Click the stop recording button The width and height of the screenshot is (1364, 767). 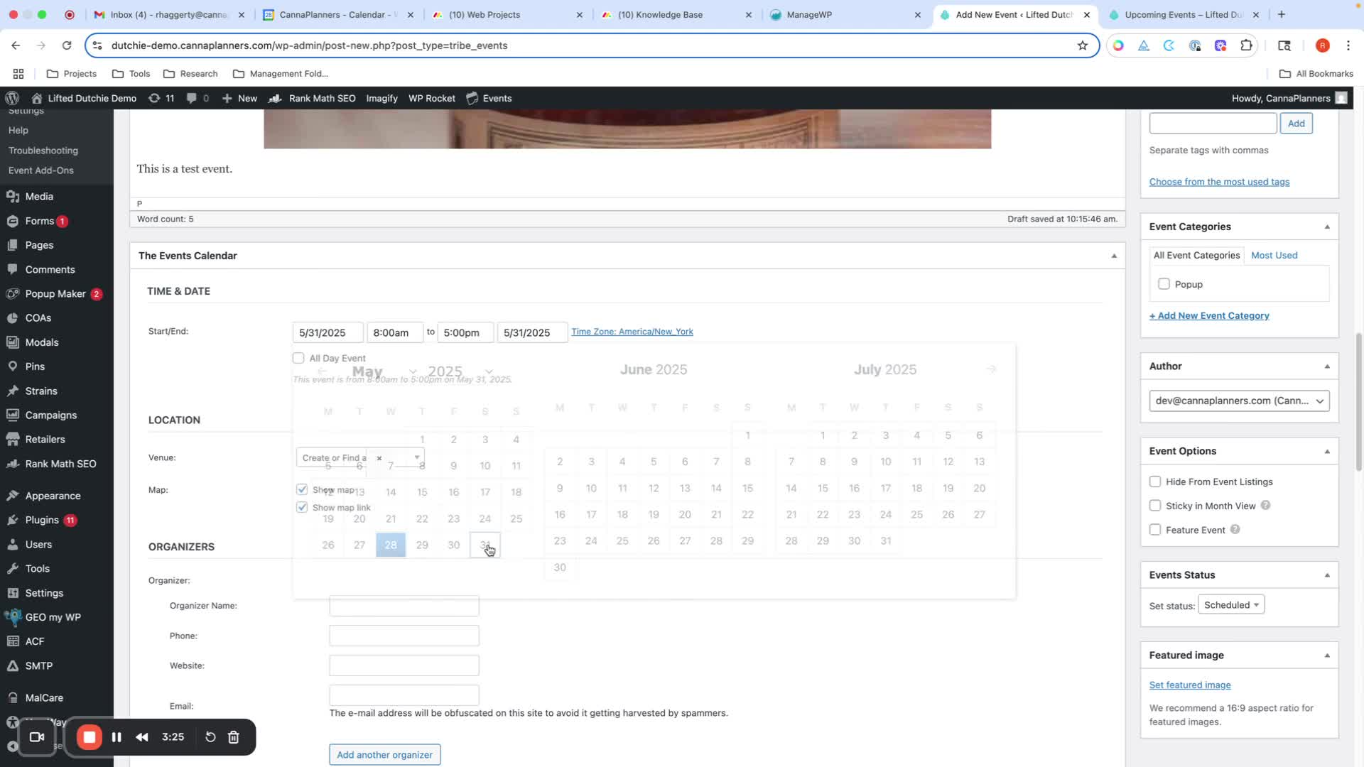point(90,737)
